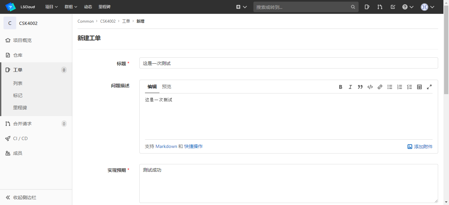Viewport: 449px width, 205px height.
Task: Insert a table in the description
Action: [419, 87]
